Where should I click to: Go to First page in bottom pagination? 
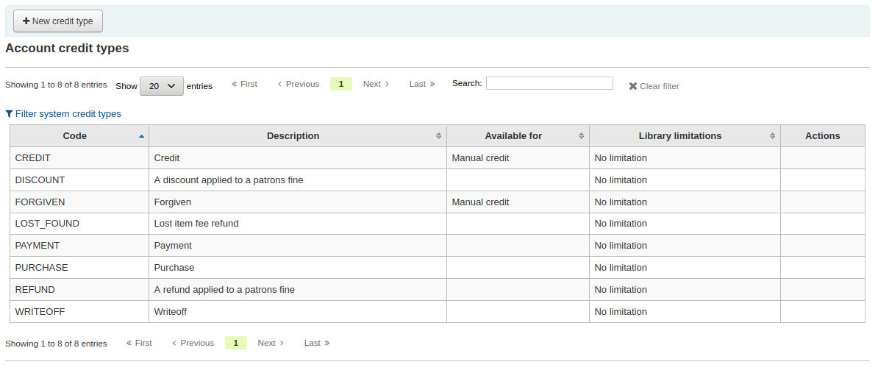coord(139,343)
